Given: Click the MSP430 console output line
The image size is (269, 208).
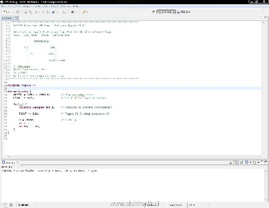Looking at the screenshot, I should pyautogui.click(x=50, y=171).
